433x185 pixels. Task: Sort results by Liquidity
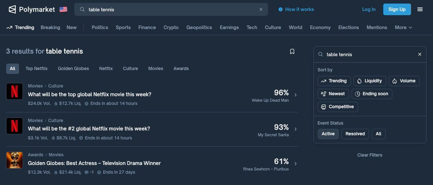pos(370,81)
